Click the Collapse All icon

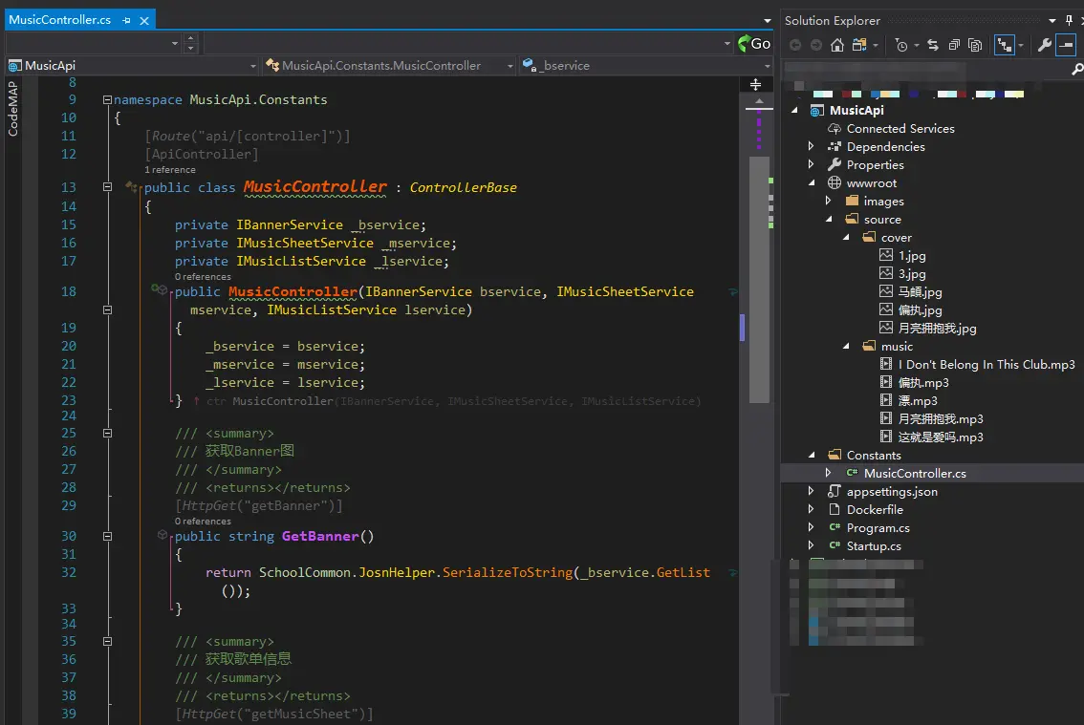coord(954,45)
